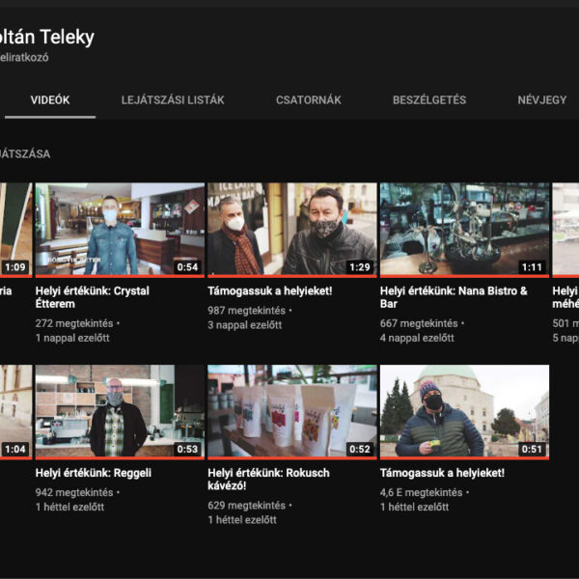Open the NÉVJEGY tab

pos(542,100)
